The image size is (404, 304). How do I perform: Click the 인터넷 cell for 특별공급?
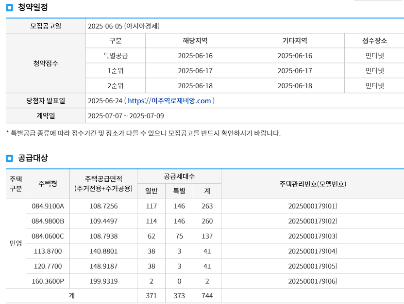374,55
